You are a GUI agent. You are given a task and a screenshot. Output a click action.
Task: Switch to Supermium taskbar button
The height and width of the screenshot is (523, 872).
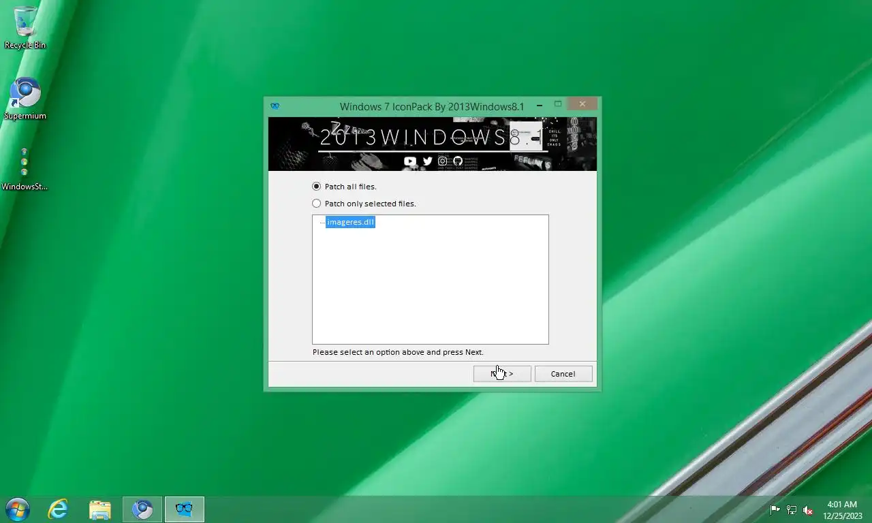142,509
